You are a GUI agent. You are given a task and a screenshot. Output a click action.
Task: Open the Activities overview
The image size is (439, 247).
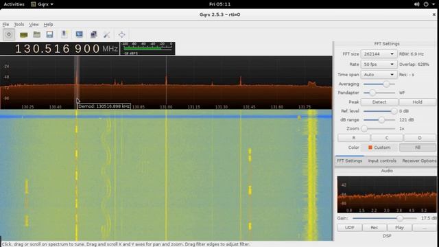(14, 4)
